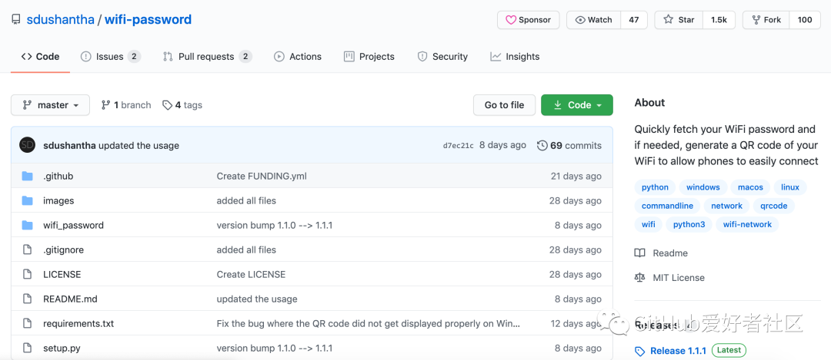Image resolution: width=831 pixels, height=360 pixels.
Task: Open the Security tab
Action: (x=442, y=57)
